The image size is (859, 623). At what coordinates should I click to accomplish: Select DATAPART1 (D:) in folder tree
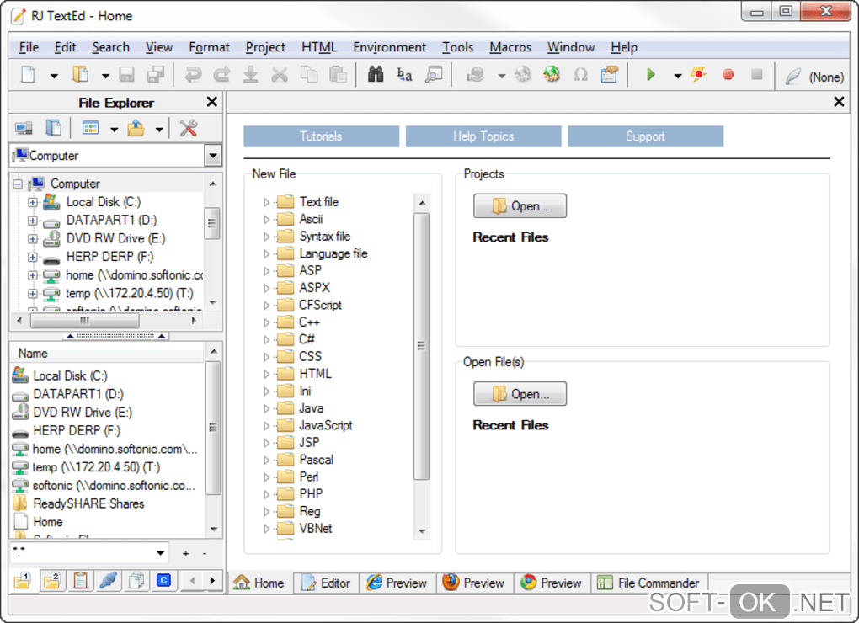(x=111, y=220)
